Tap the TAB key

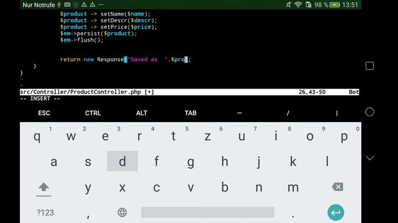(190, 113)
